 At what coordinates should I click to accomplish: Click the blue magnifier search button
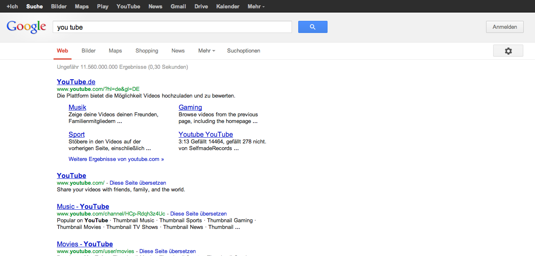pyautogui.click(x=312, y=27)
